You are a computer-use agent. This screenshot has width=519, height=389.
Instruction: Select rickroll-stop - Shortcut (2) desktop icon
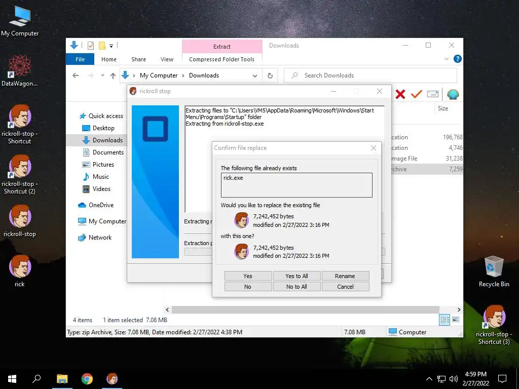point(20,174)
